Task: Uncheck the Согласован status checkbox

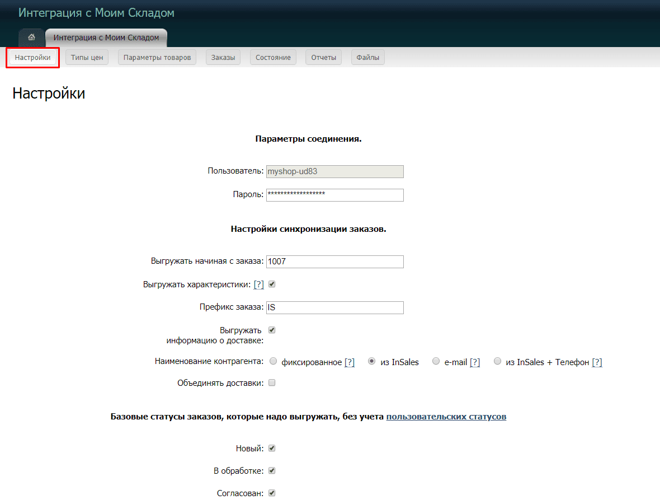Action: (x=271, y=493)
